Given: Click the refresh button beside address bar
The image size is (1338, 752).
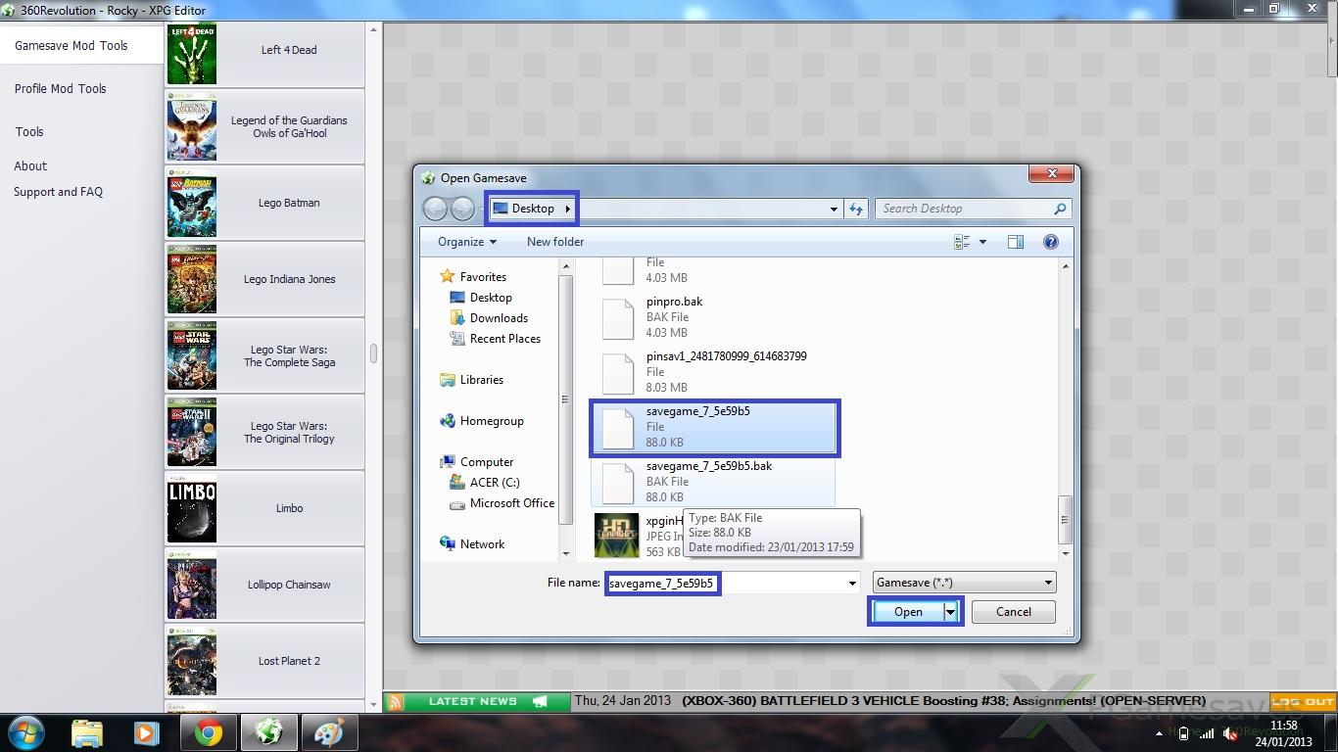Looking at the screenshot, I should (x=857, y=209).
